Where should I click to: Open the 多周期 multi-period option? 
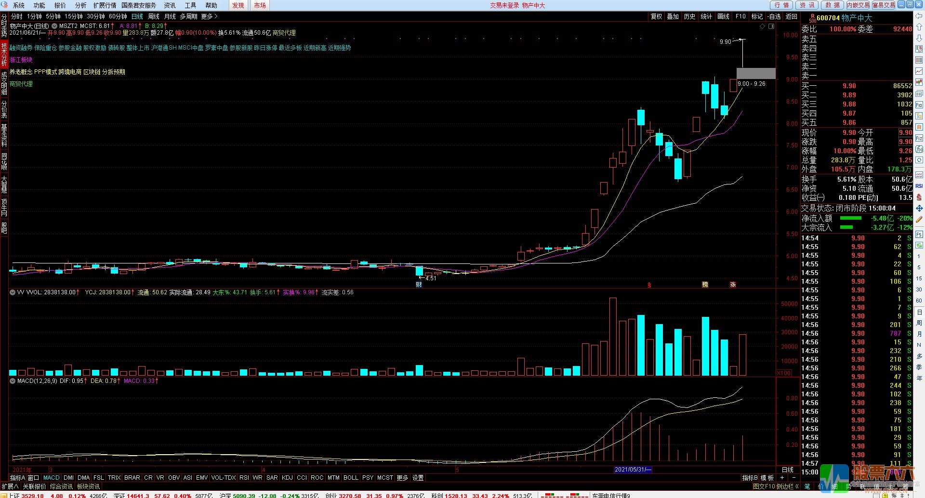click(188, 16)
